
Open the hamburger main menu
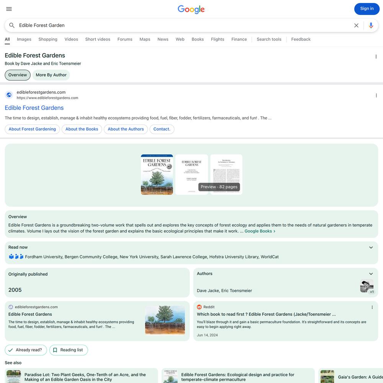coord(9,9)
